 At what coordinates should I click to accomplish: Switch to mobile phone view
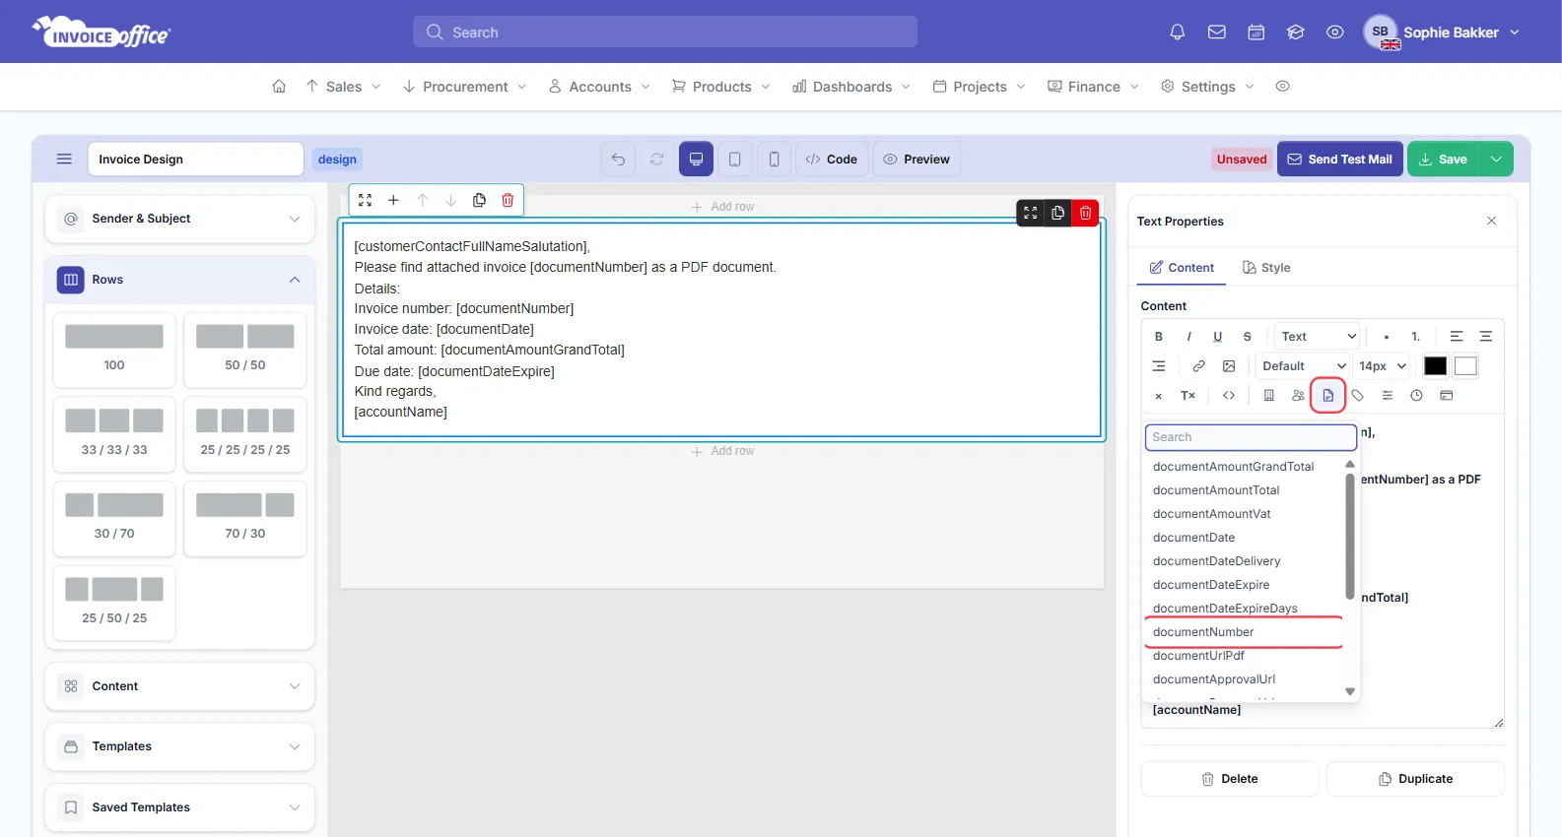774,160
